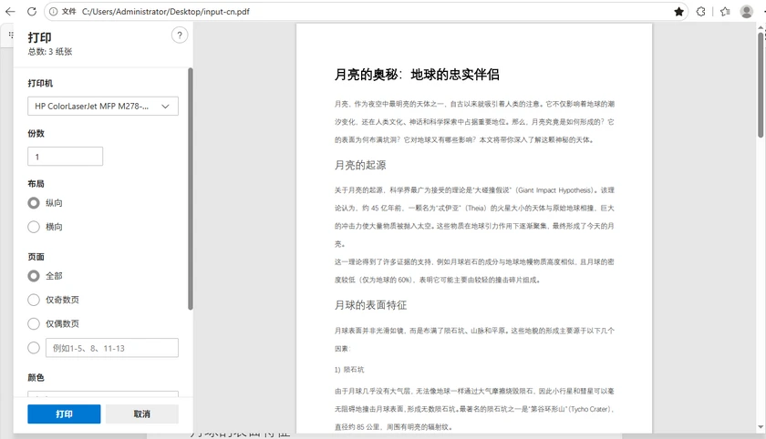The height and width of the screenshot is (439, 766).
Task: Select the 横向 landscape layout option
Action: [33, 227]
